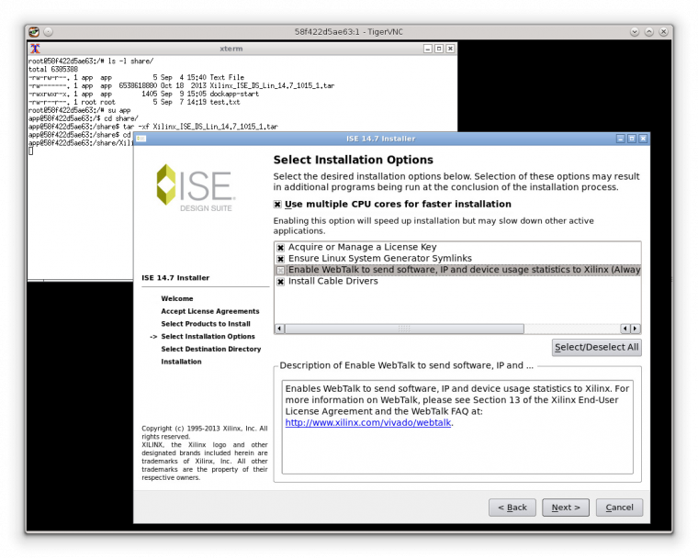Screen dimensions: 698x558
Task: Disable the Install Cable Drivers option
Action: point(281,282)
